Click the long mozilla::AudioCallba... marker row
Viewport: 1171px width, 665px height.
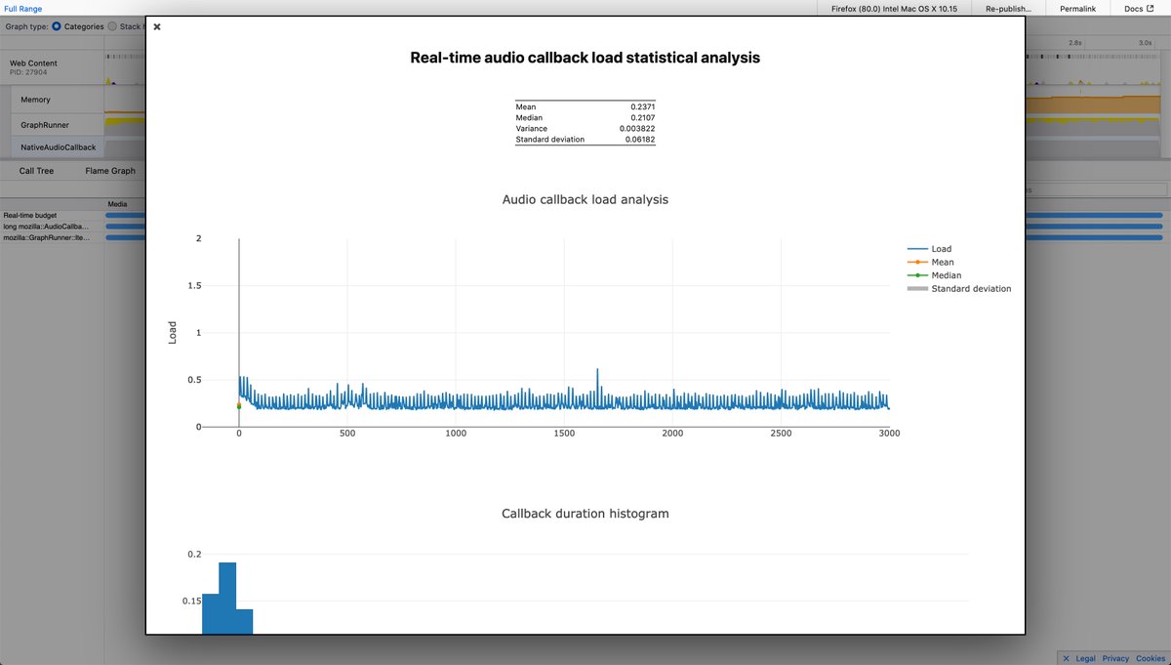pos(53,227)
